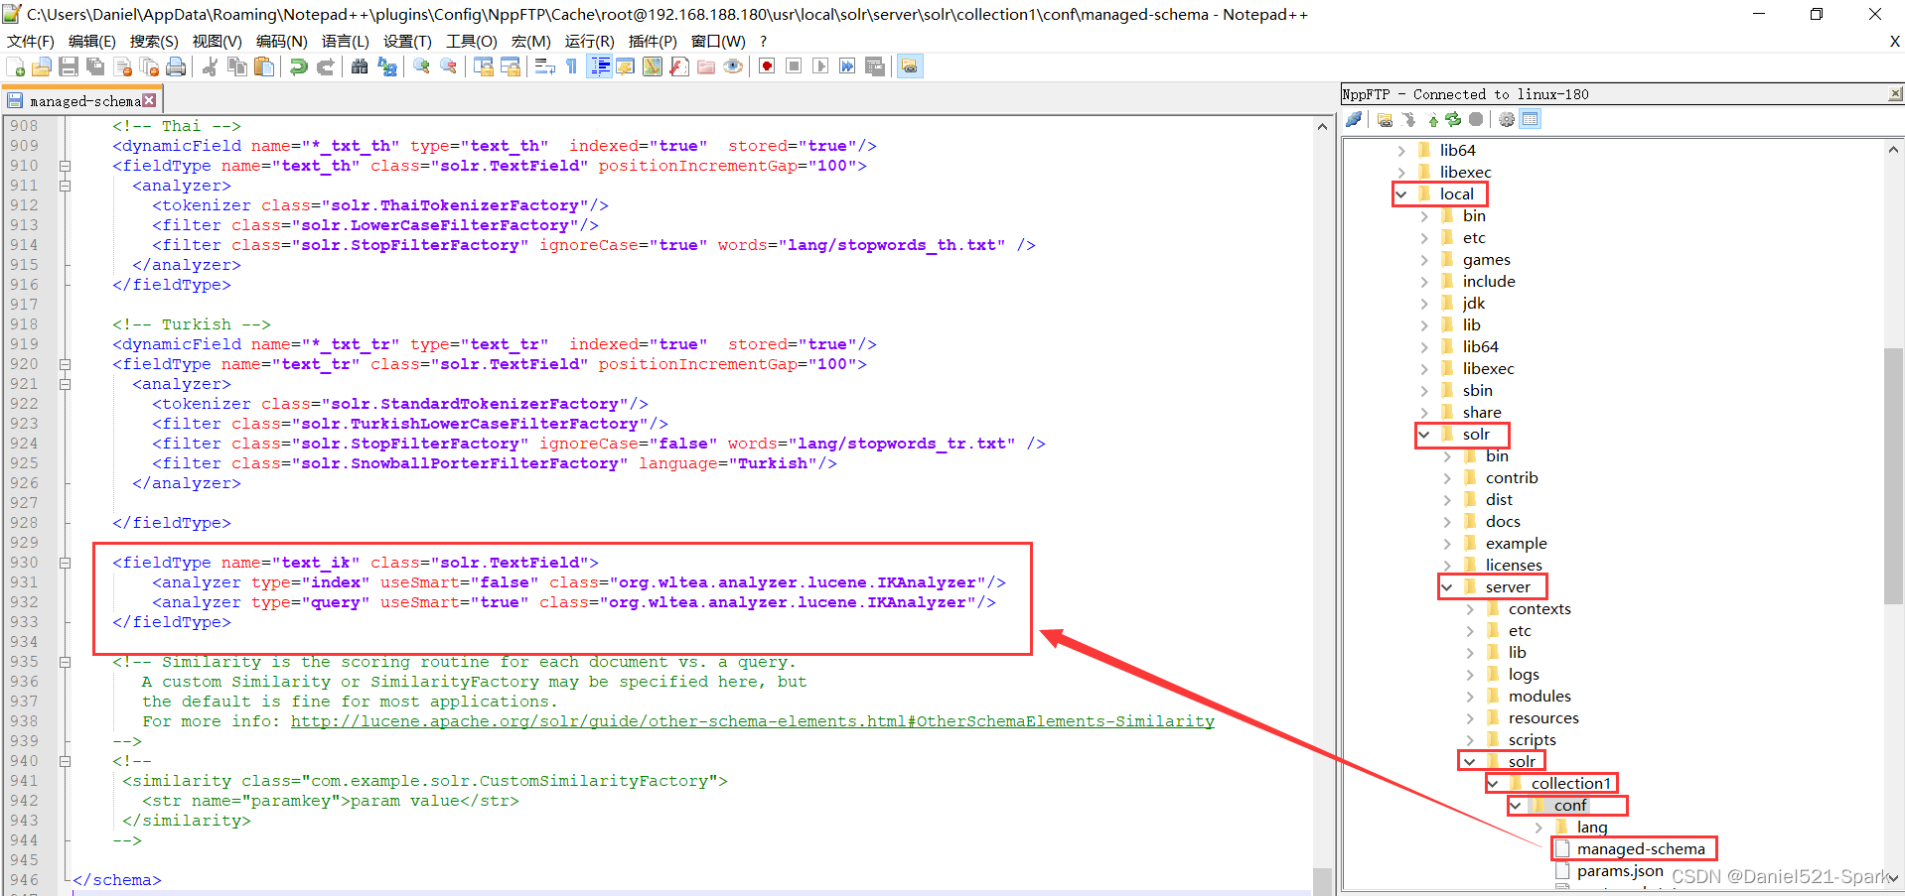The image size is (1905, 896).
Task: Open the 编辑(E) menu
Action: (x=92, y=41)
